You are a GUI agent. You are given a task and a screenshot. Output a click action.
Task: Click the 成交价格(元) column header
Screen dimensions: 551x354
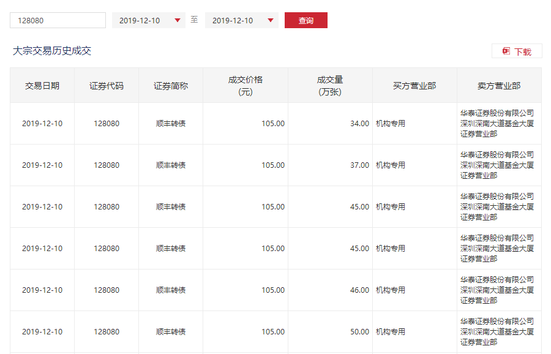click(x=246, y=86)
